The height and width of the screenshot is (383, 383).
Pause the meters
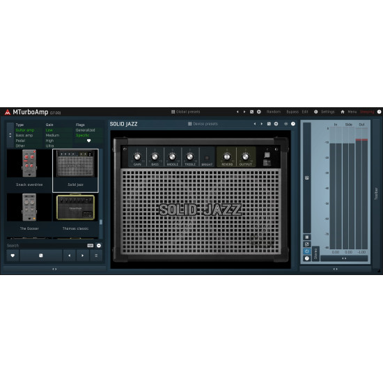point(307,237)
